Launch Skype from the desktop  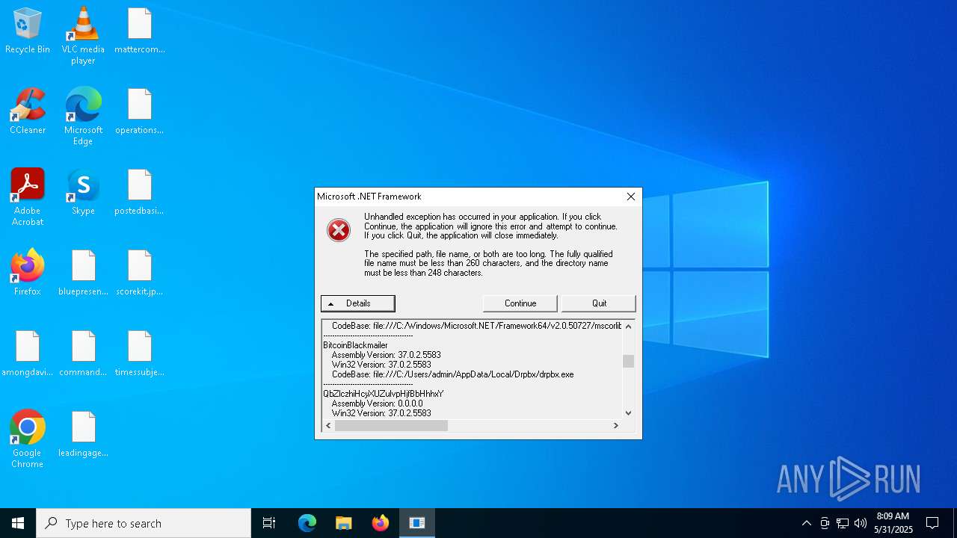point(83,193)
